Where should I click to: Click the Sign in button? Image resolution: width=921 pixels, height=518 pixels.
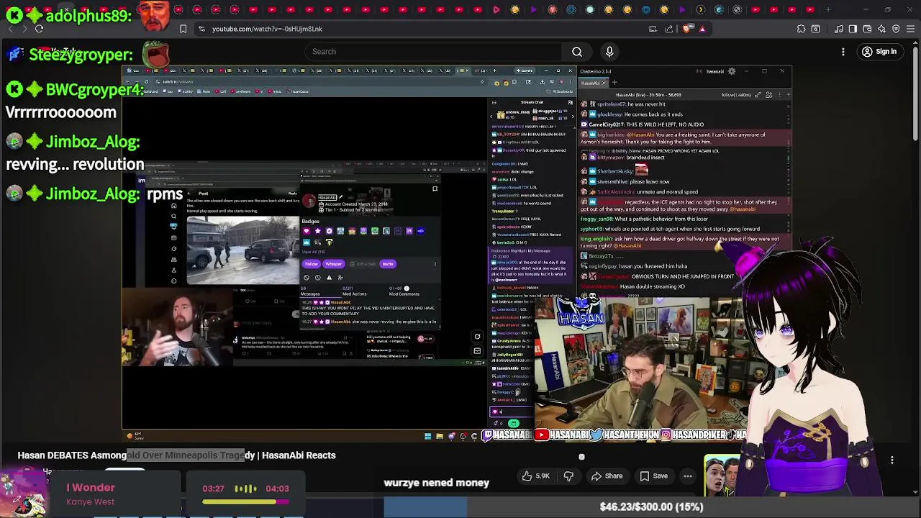point(879,52)
